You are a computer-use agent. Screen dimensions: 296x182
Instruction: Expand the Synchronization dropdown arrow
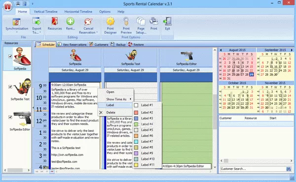(17, 32)
